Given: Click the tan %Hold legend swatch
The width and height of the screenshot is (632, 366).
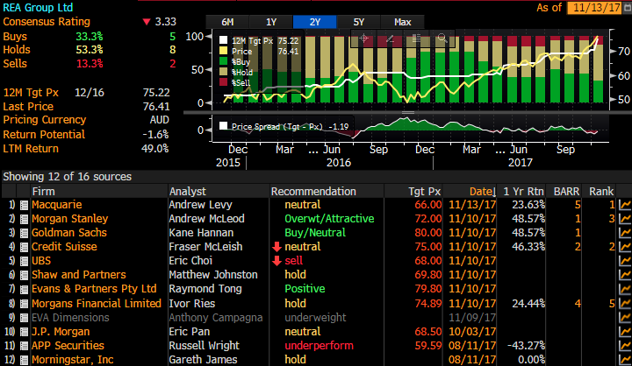Looking at the screenshot, I should (223, 72).
